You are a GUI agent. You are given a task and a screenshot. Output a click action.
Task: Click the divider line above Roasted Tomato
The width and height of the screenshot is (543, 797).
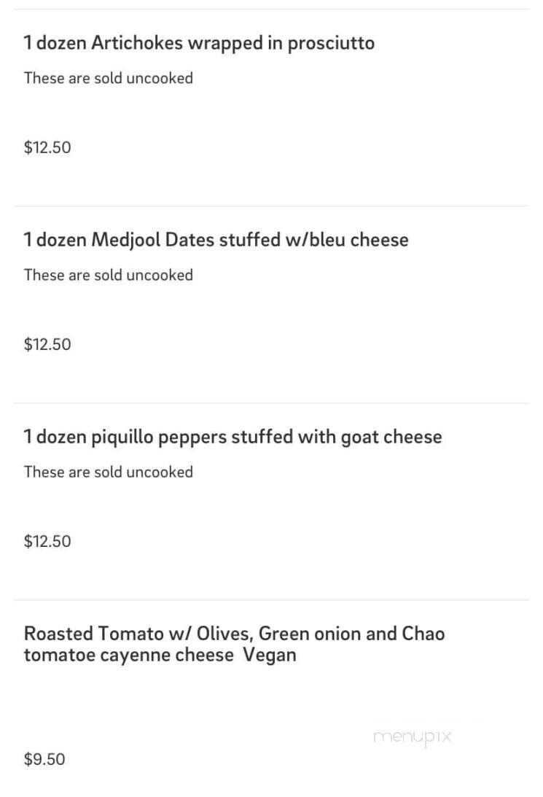(x=271, y=600)
